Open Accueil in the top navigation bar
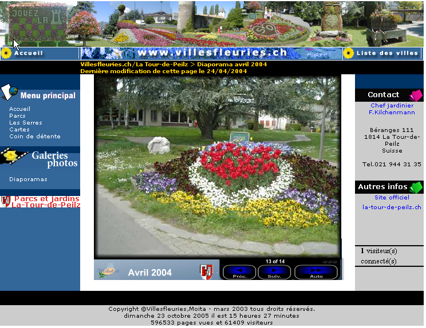This screenshot has height=328, width=426. (29, 53)
